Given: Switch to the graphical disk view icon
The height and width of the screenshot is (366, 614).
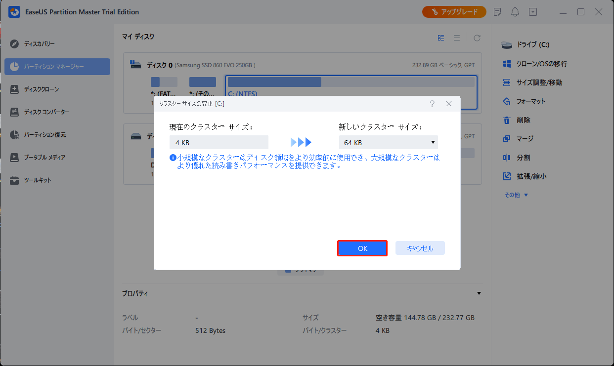Looking at the screenshot, I should 441,38.
